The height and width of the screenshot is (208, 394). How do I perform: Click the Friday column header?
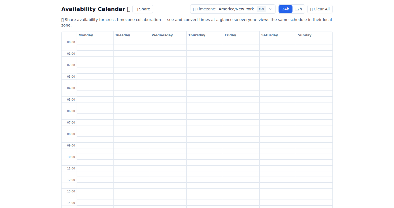pyautogui.click(x=241, y=35)
